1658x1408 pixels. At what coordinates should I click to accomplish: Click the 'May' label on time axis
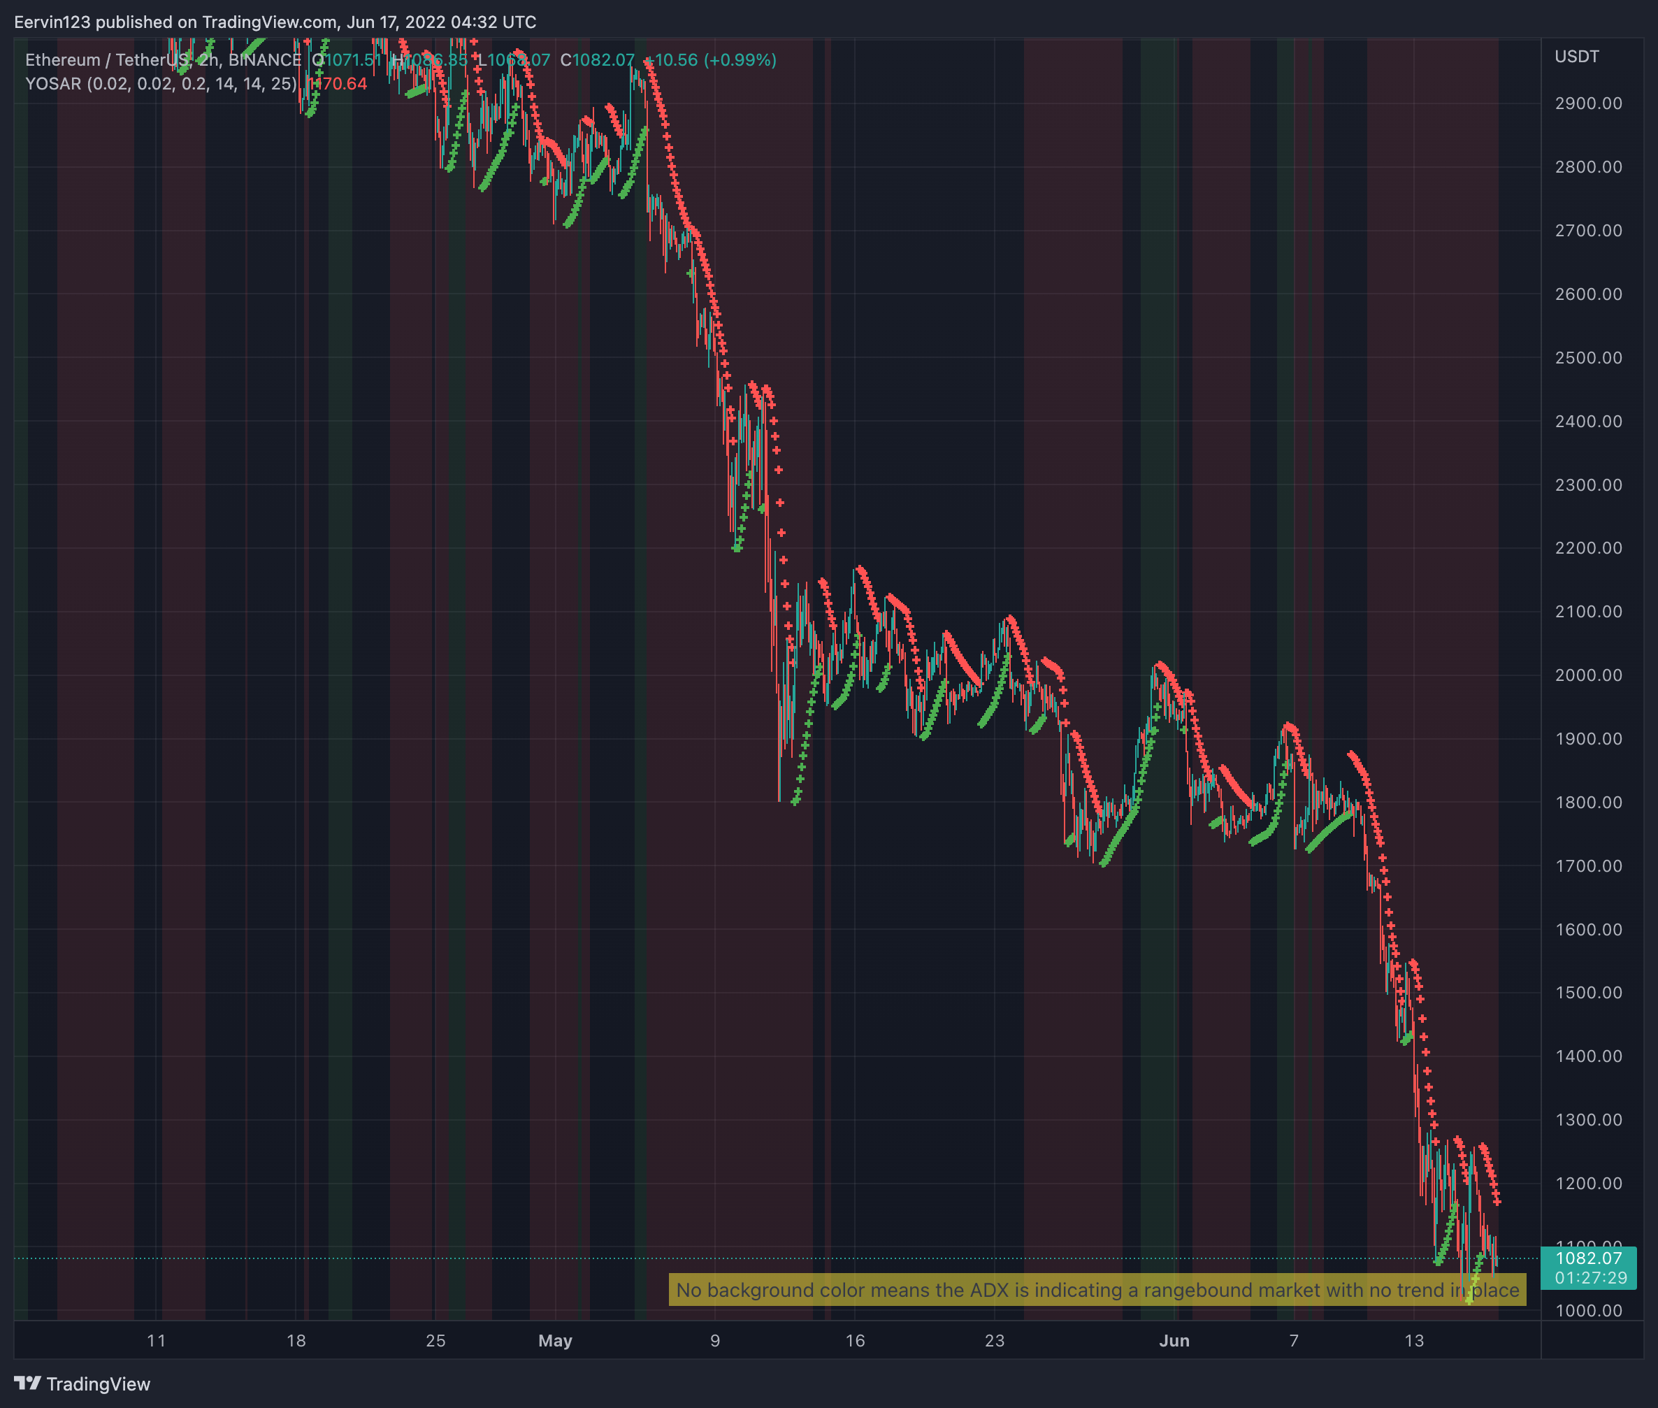(x=555, y=1340)
